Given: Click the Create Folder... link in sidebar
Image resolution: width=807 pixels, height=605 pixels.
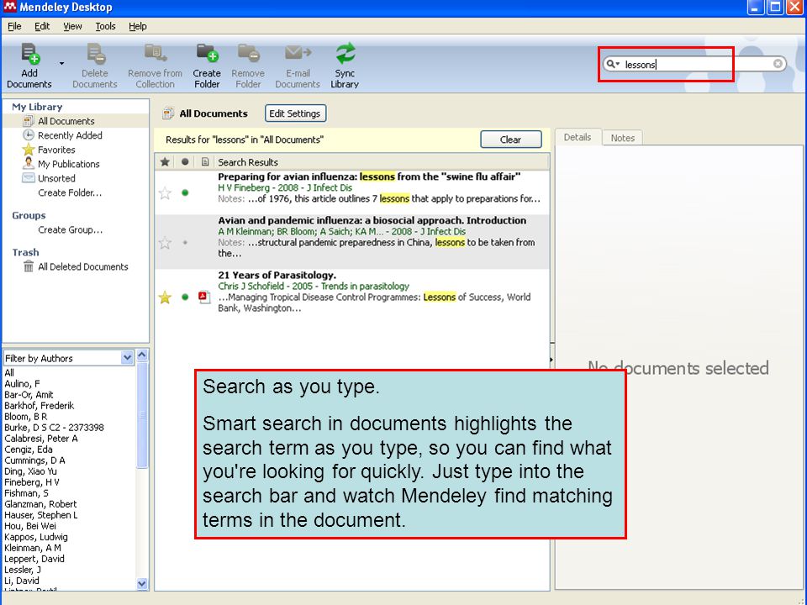Looking at the screenshot, I should click(70, 193).
